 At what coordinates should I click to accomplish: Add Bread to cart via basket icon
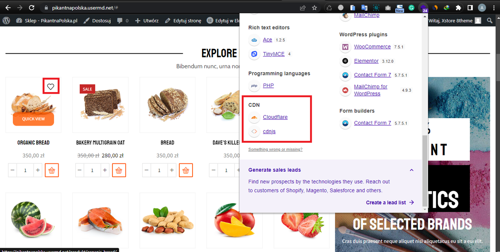[x=186, y=170]
